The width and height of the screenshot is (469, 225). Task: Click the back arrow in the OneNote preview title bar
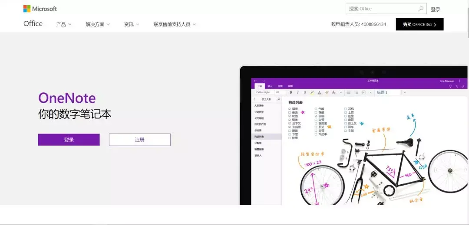pyautogui.click(x=255, y=81)
